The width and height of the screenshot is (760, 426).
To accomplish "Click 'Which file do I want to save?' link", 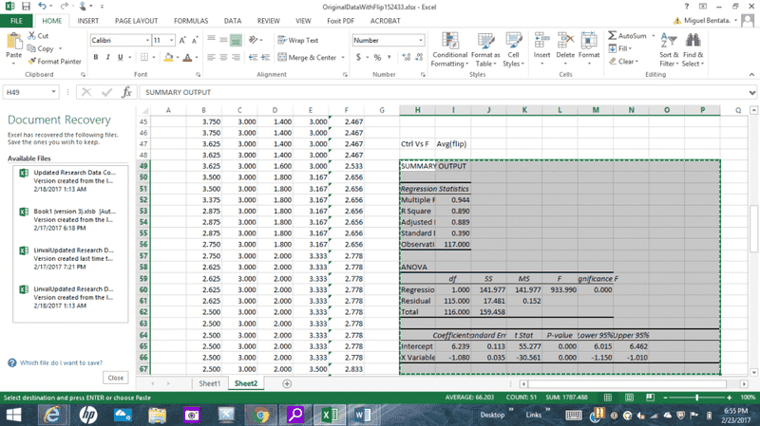I will pos(63,362).
